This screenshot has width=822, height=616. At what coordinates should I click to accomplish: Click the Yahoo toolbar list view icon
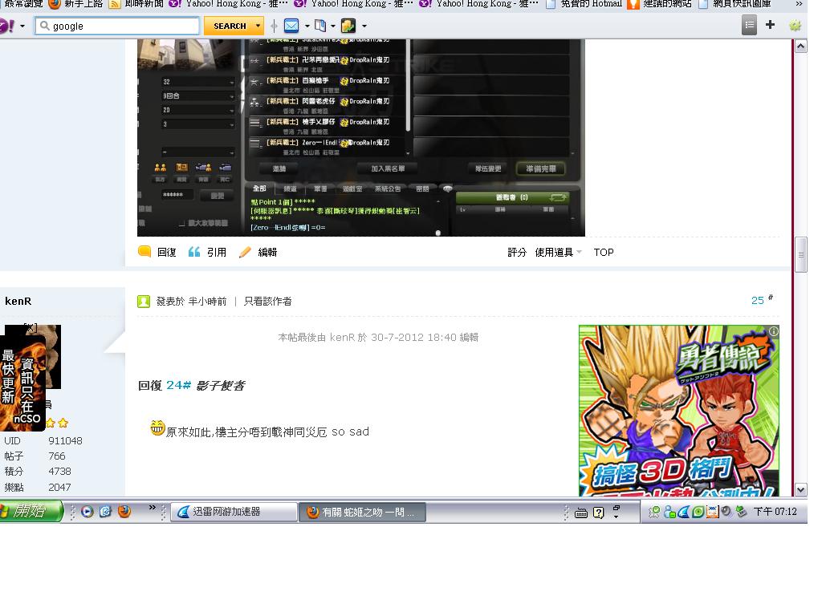749,25
